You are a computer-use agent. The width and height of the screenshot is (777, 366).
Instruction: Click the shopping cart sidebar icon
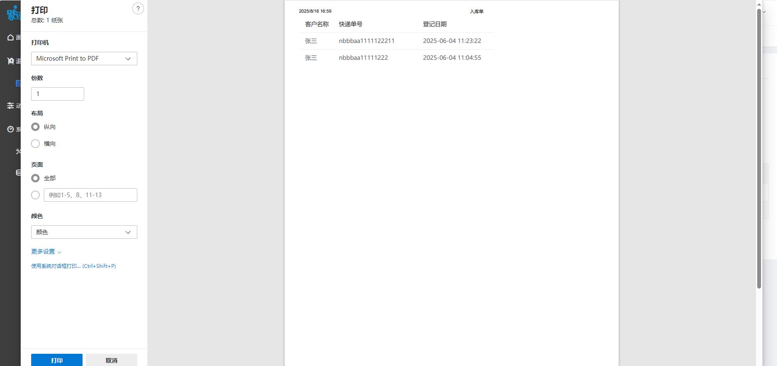tap(11, 61)
